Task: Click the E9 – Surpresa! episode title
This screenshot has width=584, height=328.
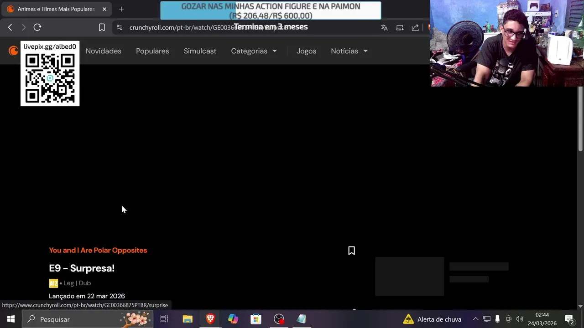Action: (82, 268)
